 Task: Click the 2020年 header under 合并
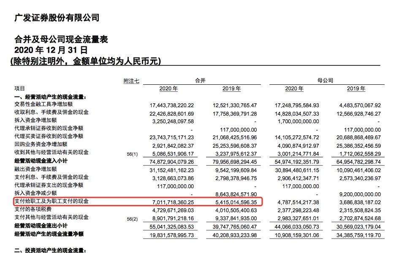click(x=168, y=89)
